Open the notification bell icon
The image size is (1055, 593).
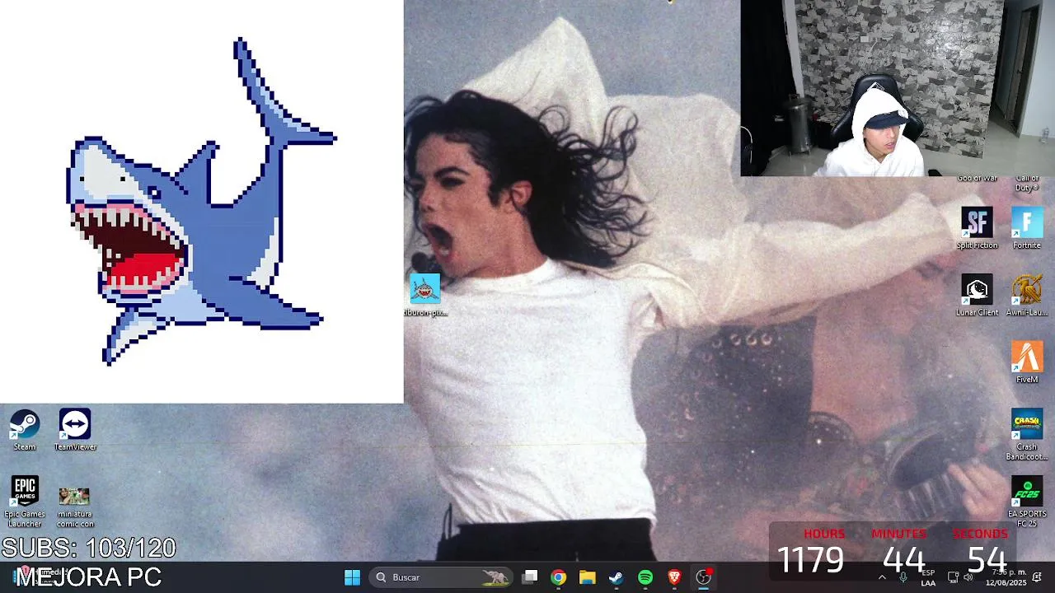click(1037, 577)
